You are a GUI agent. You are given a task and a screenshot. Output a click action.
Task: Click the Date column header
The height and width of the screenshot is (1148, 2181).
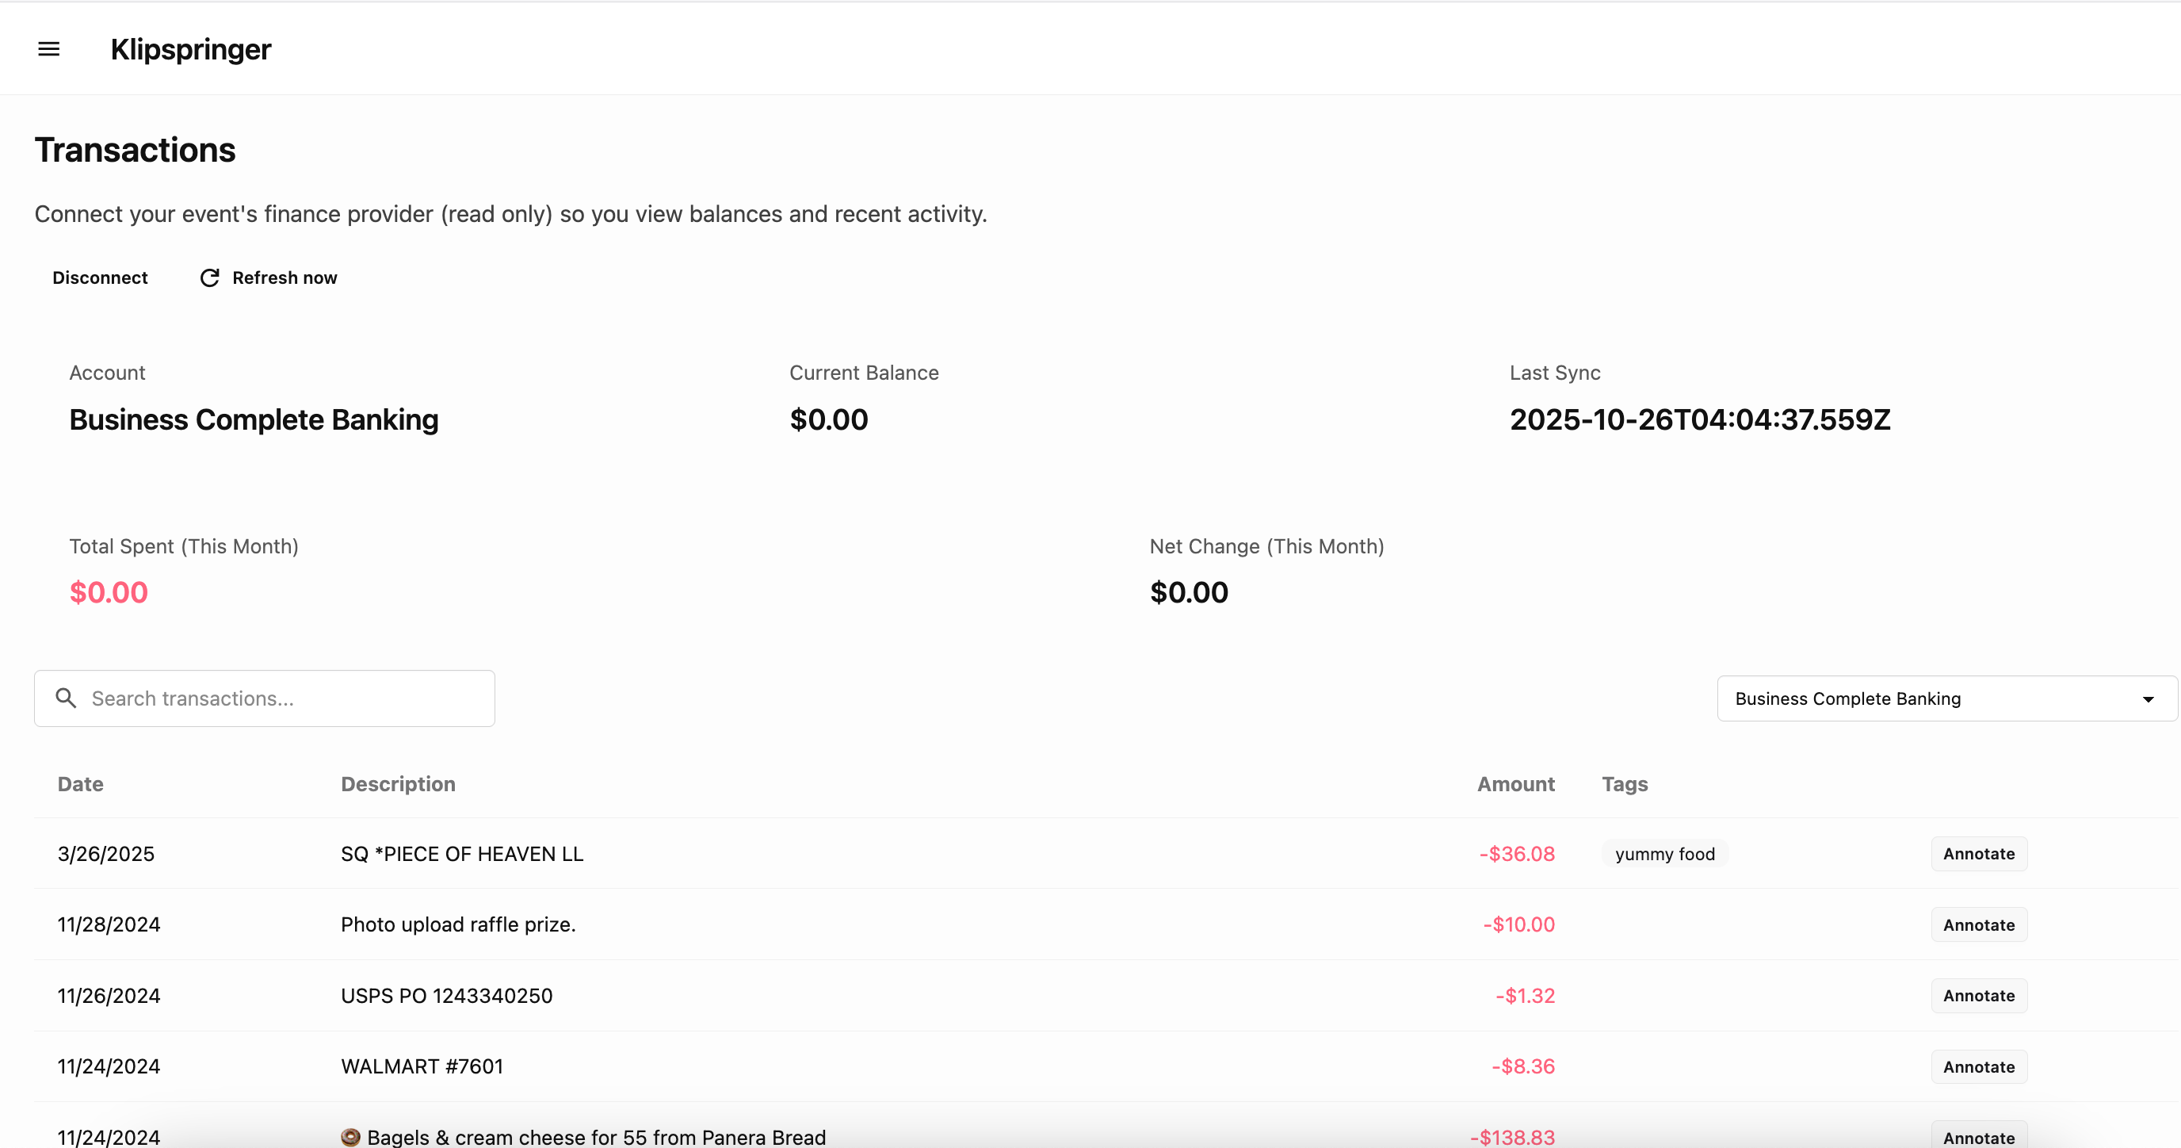[x=80, y=783]
